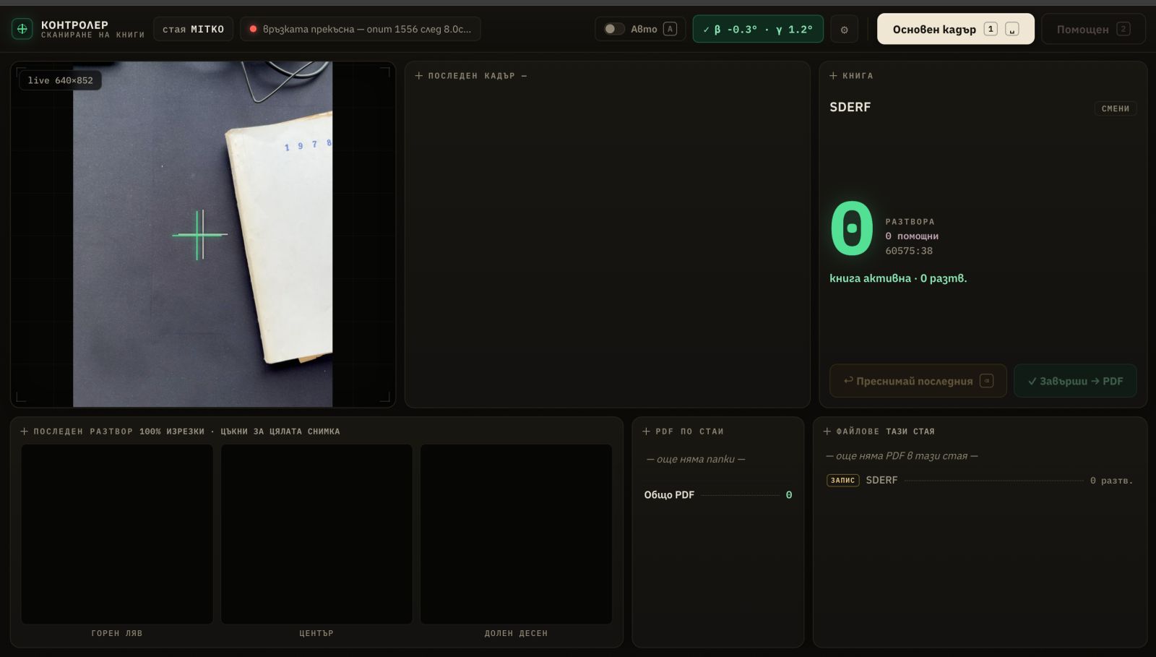
Task: Click СМЕНИ to change the book
Action: pyautogui.click(x=1116, y=108)
